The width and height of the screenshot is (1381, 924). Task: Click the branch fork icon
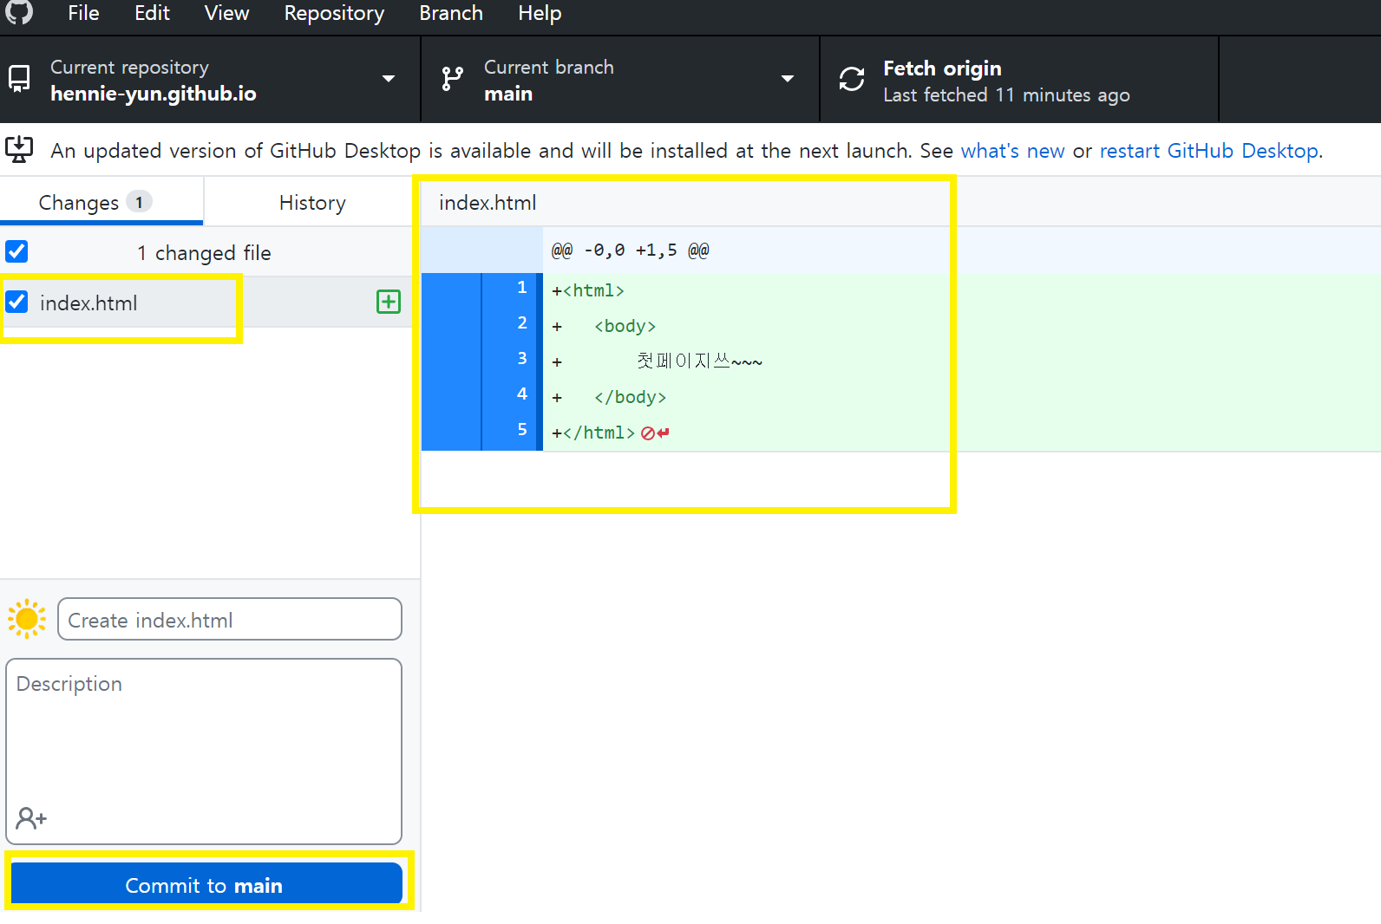coord(452,79)
